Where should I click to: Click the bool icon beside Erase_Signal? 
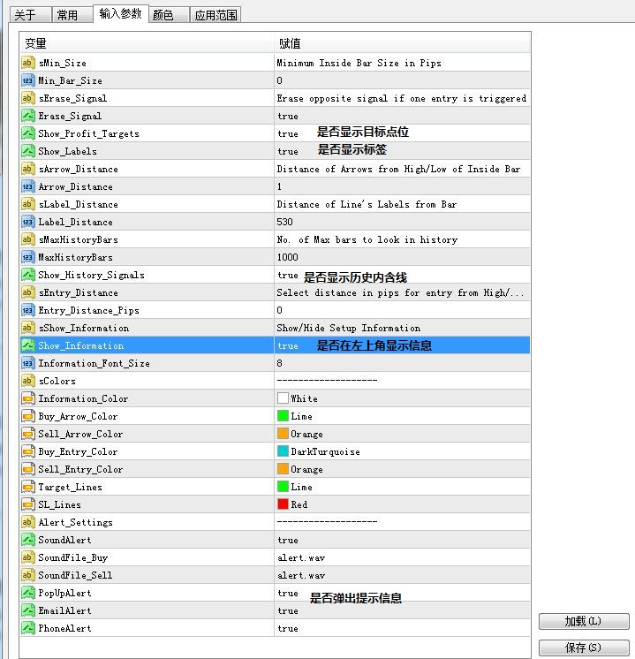click(x=27, y=116)
